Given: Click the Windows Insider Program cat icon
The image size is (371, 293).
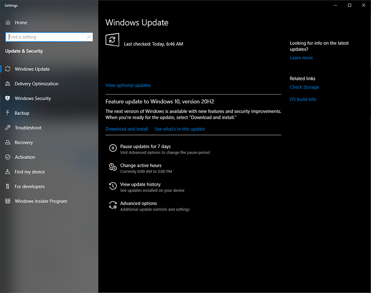Looking at the screenshot, I should click(x=8, y=201).
